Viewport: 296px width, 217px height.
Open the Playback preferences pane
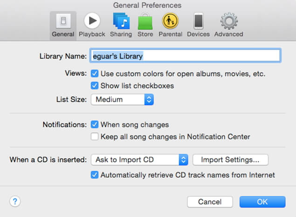click(x=92, y=25)
